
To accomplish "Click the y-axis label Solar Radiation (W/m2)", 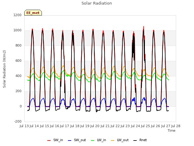I will [x=4, y=69].
